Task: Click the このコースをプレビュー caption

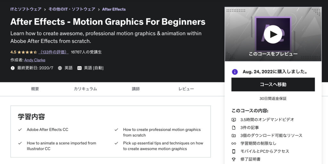Action: [x=273, y=54]
